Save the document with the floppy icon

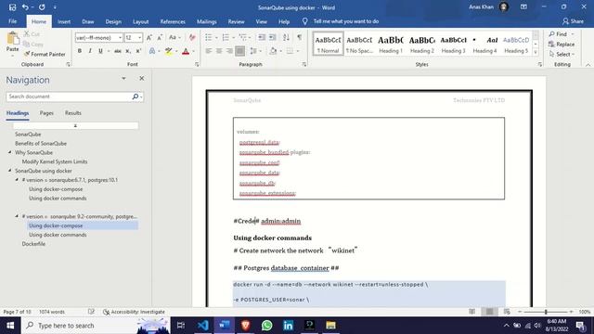click(12, 7)
